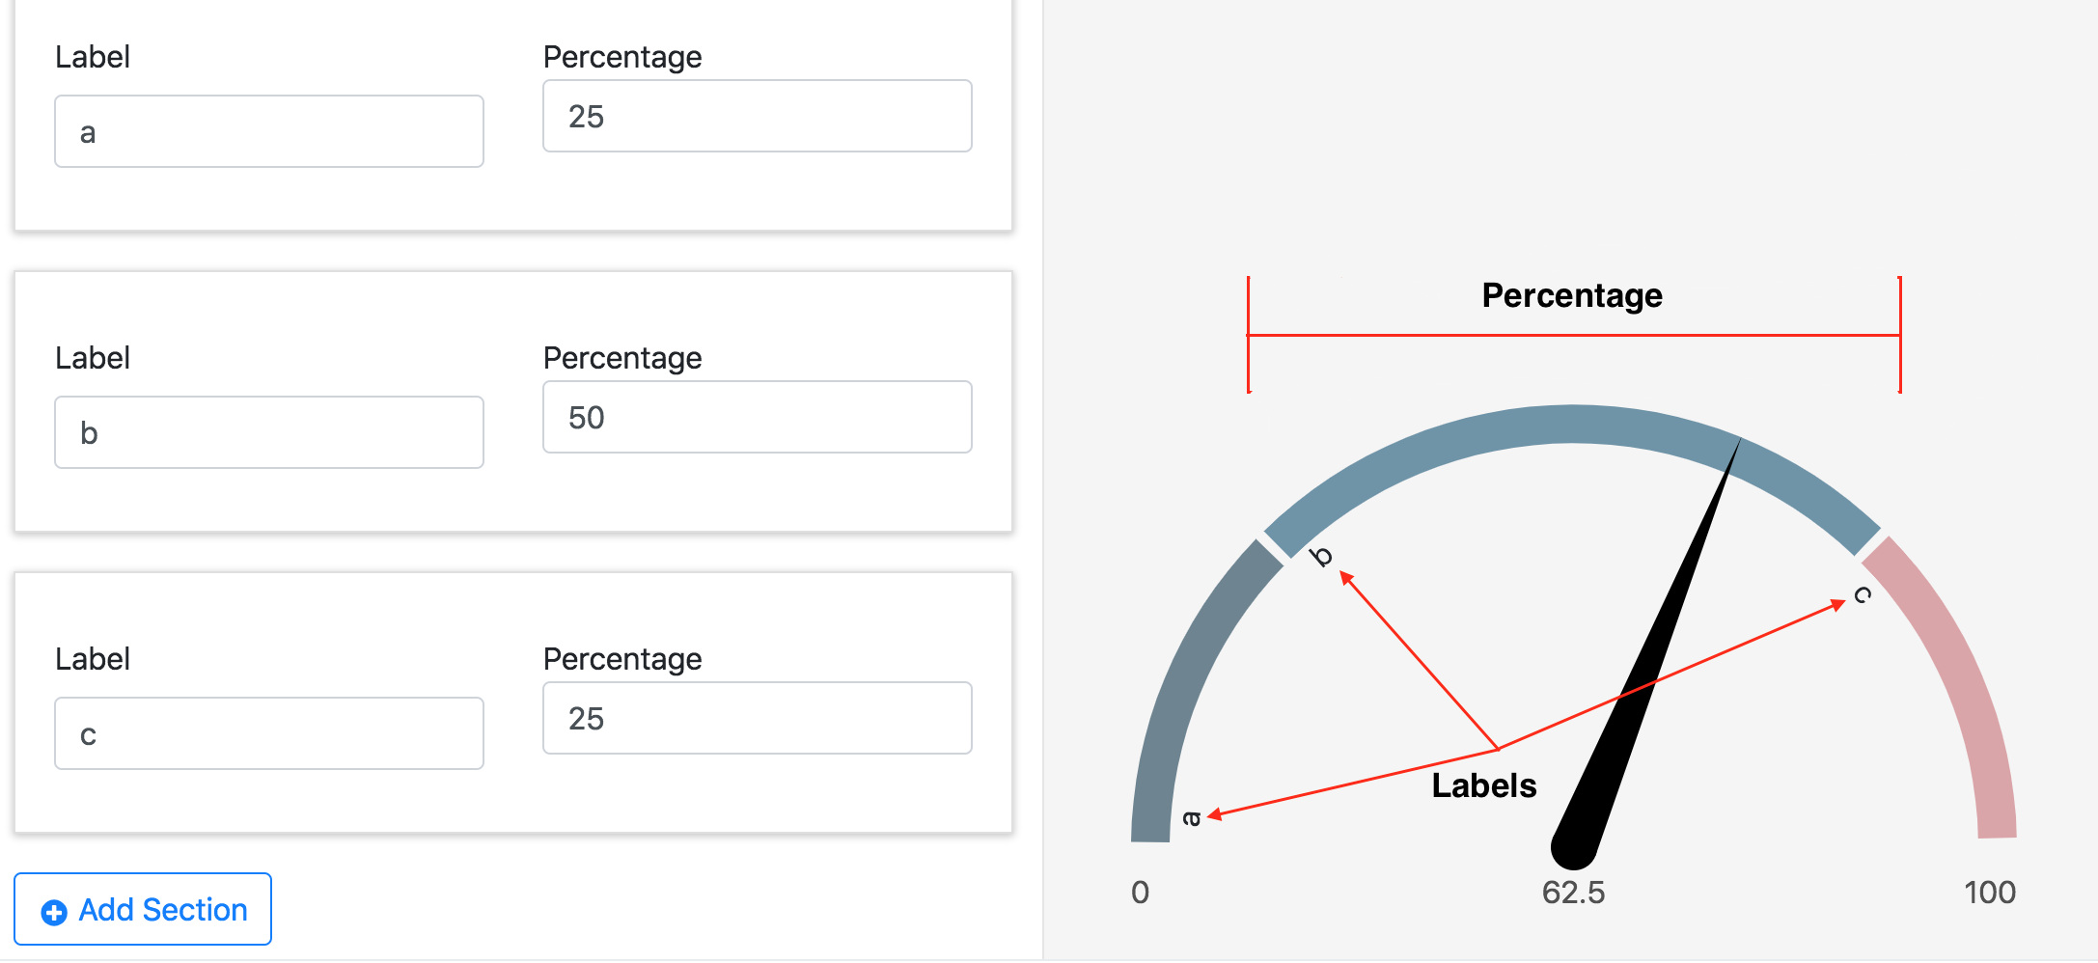Click the bold Percentage annotation above gauge
The height and width of the screenshot is (963, 2098).
[1572, 295]
